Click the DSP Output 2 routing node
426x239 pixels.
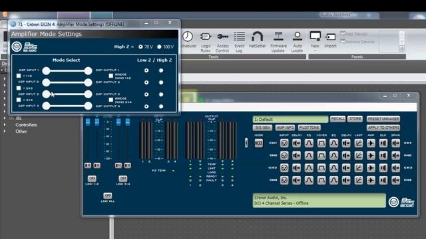pos(88,82)
